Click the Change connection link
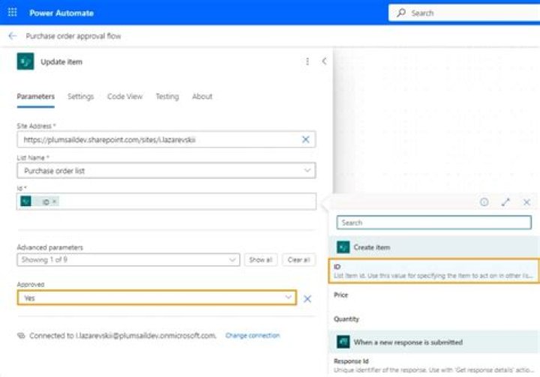Image resolution: width=540 pixels, height=377 pixels. click(253, 335)
